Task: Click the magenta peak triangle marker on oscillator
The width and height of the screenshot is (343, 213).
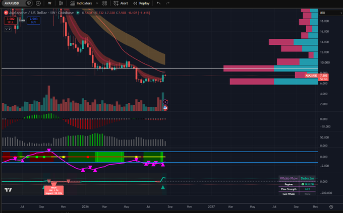Action: pos(49,150)
